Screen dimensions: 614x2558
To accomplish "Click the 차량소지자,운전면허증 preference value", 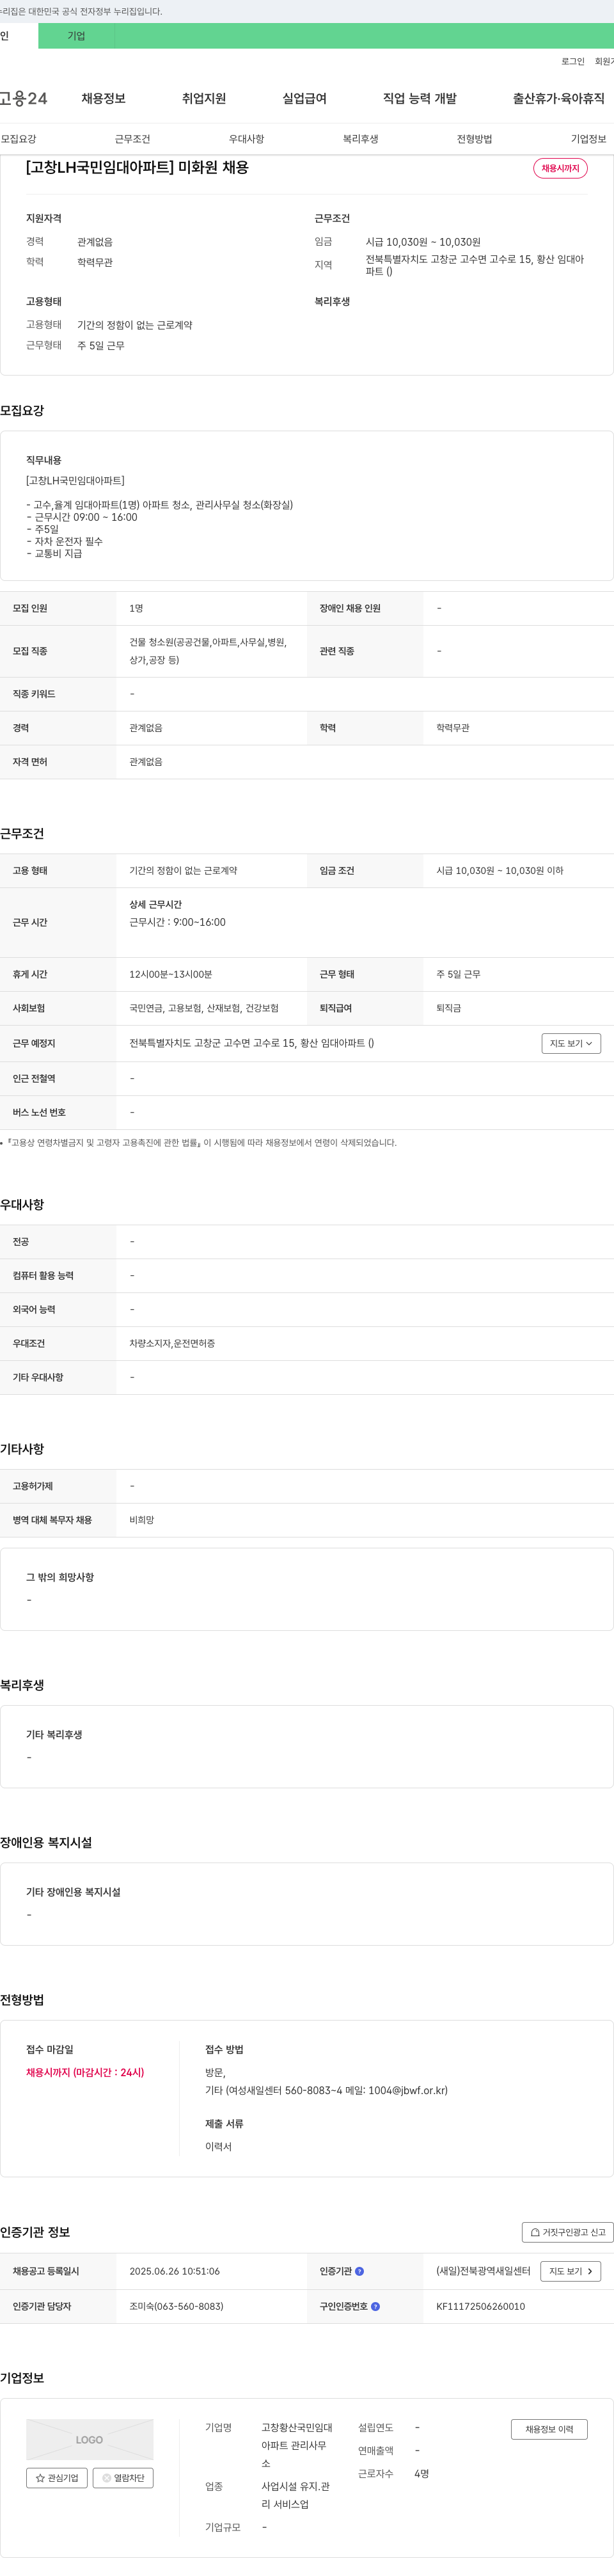I will pyautogui.click(x=171, y=1344).
